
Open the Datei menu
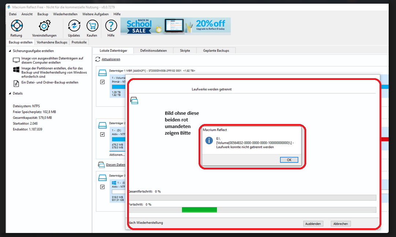(12, 14)
